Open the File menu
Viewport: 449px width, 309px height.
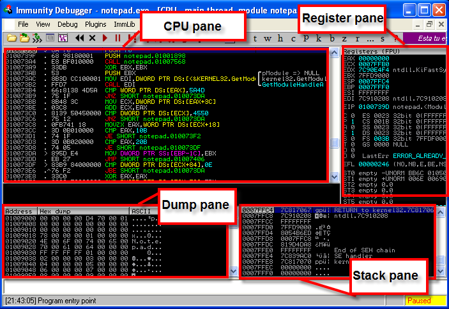tap(23, 24)
